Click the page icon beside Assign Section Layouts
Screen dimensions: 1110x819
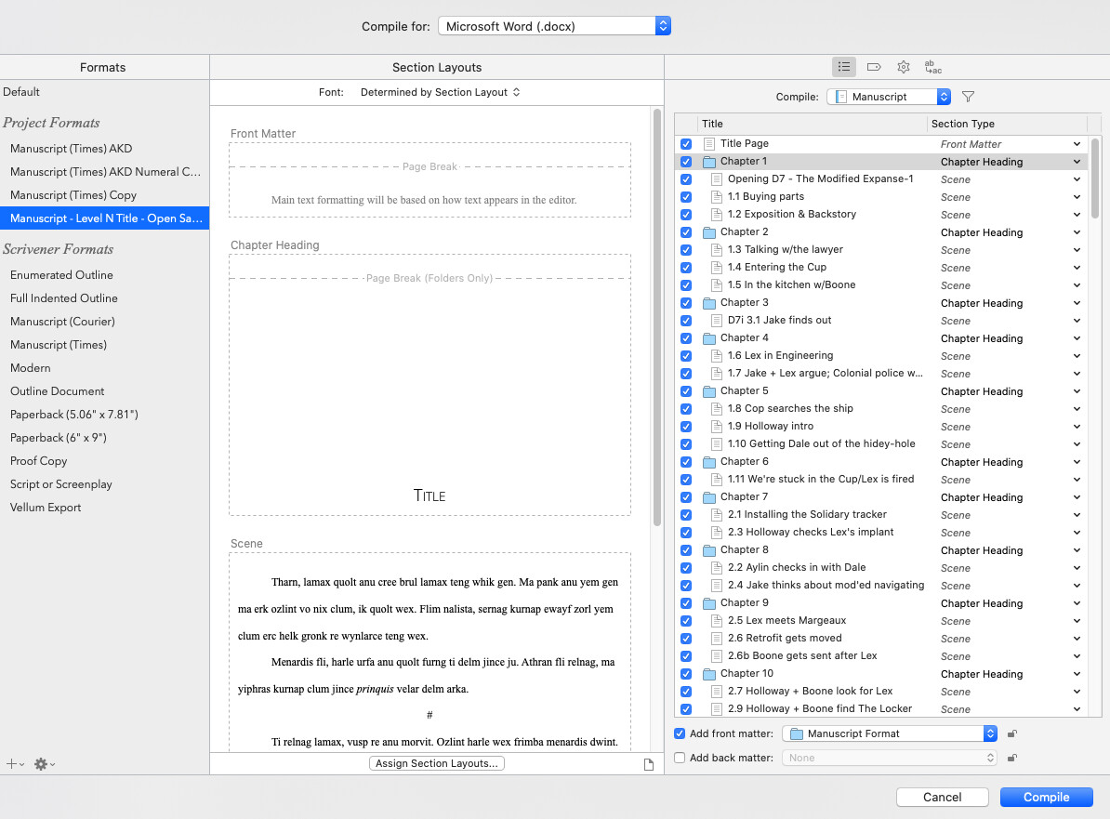pos(649,764)
